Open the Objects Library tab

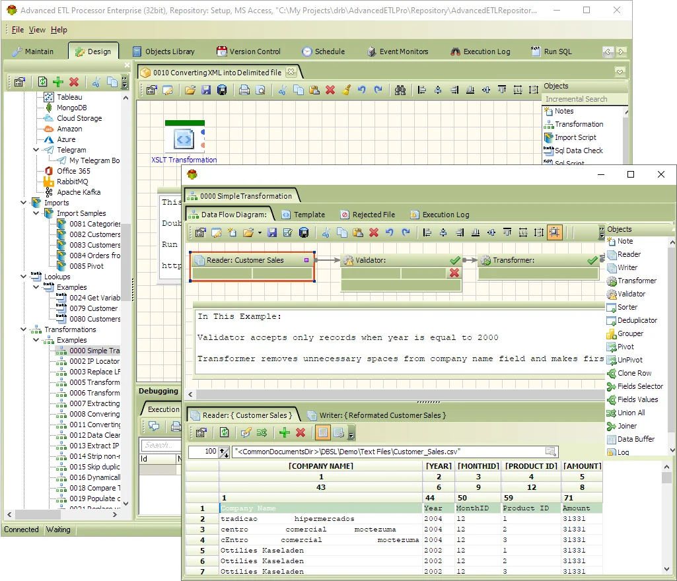(164, 51)
